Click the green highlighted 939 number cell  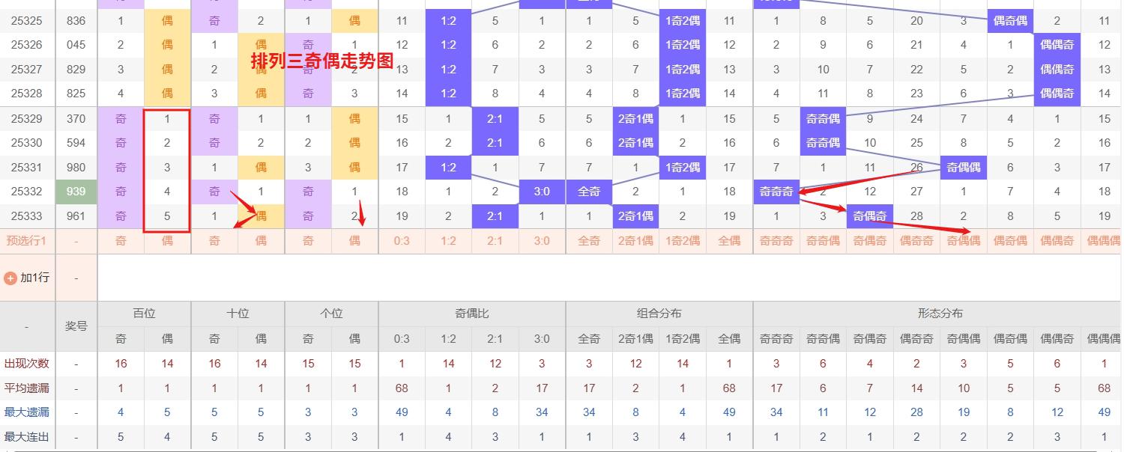pos(76,192)
